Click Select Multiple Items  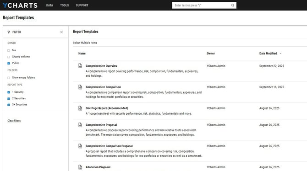85,43
